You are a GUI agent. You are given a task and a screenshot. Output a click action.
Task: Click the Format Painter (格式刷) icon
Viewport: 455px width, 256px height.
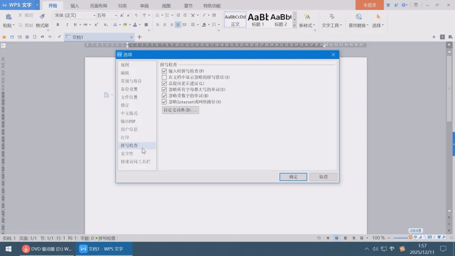(x=42, y=16)
